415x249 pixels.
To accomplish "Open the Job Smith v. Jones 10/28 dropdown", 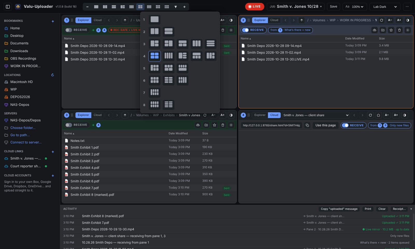I will pos(296,7).
